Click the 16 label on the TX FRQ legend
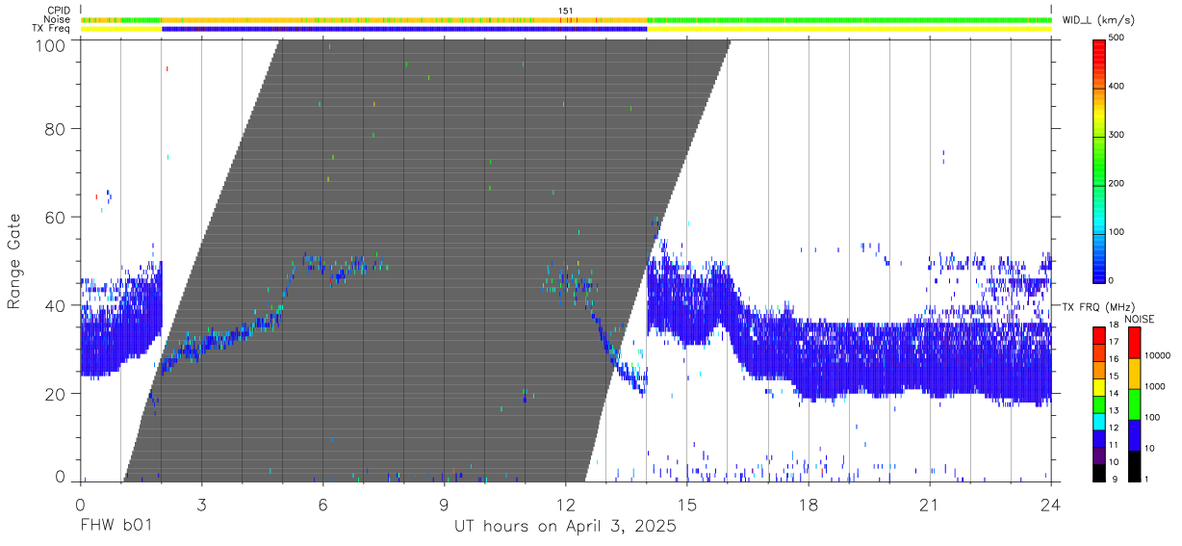This screenshot has width=1182, height=546. pyautogui.click(x=1113, y=359)
